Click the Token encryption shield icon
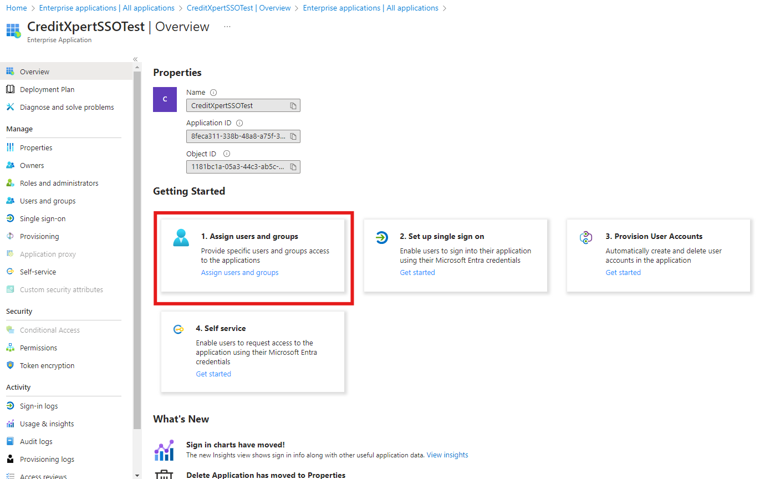 click(x=10, y=365)
